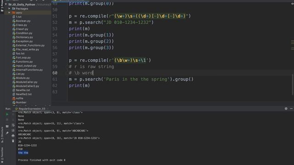
Task: Open External_Functions.py in the project tree
Action: tap(30, 45)
